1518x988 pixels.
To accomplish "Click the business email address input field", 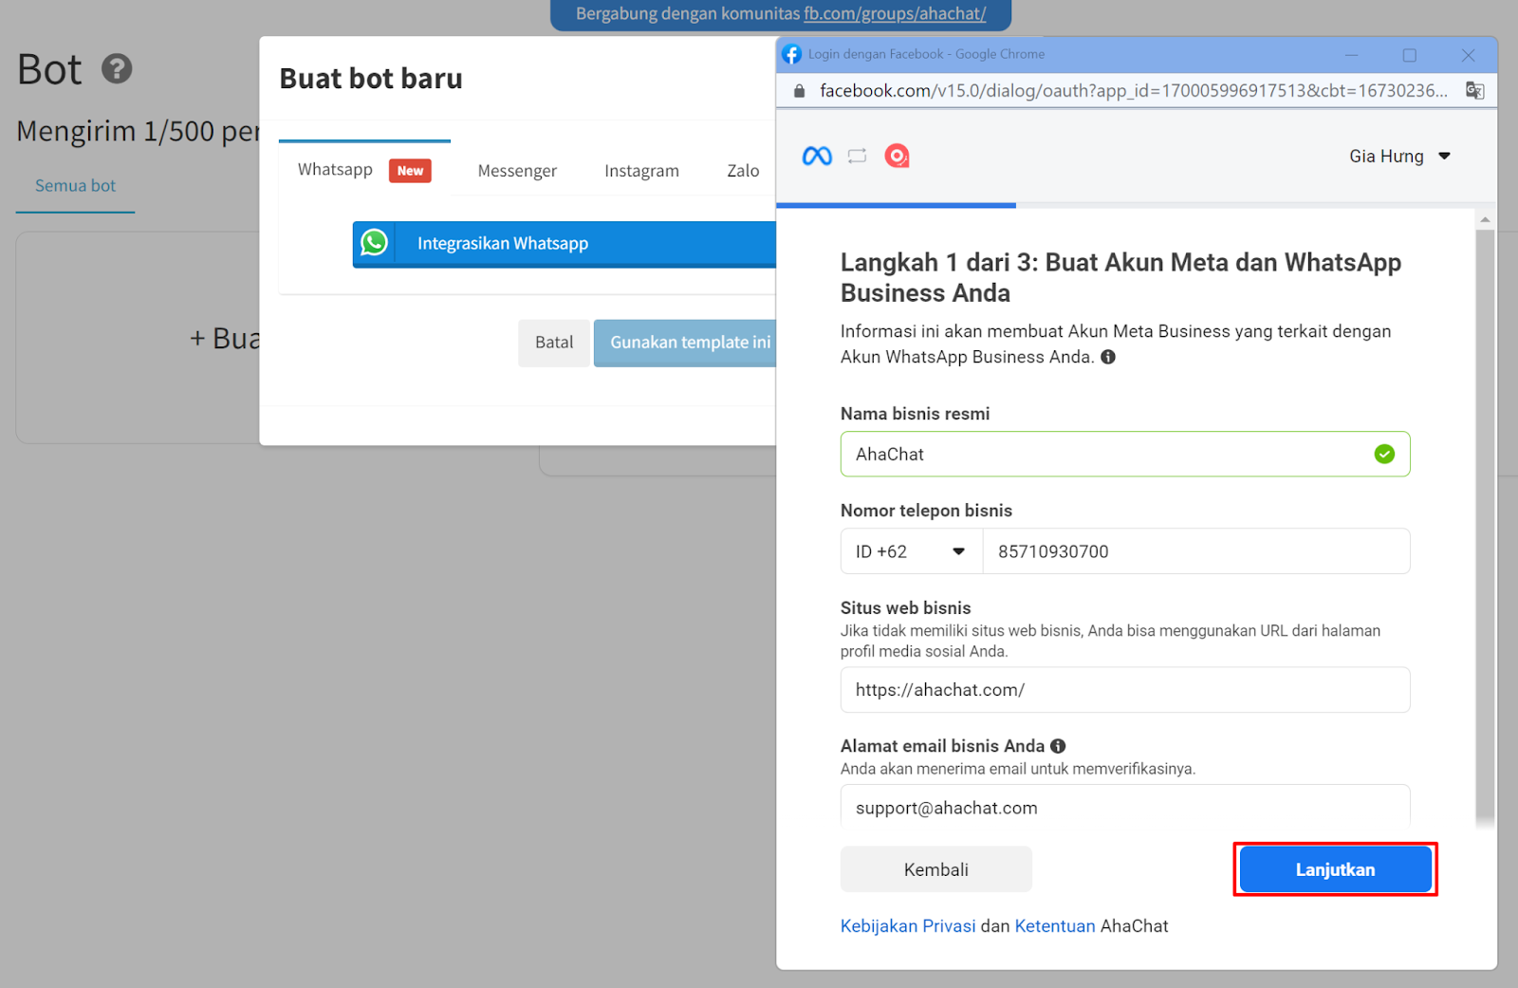I will tap(1125, 807).
